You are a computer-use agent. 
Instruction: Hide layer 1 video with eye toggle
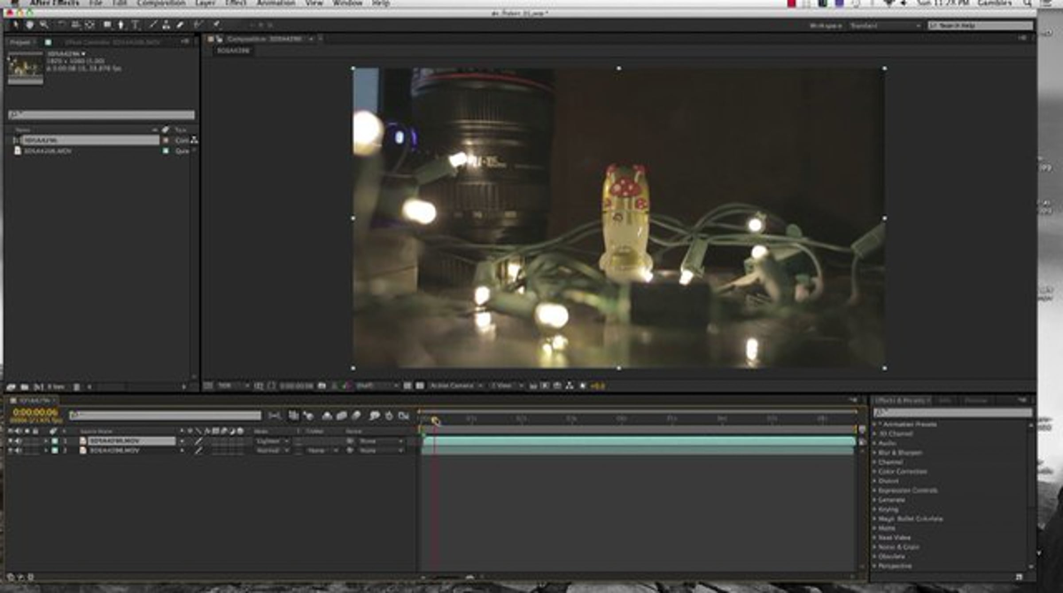[x=10, y=441]
